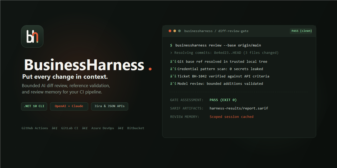Click the 'businessharness review --base origin/main' command
Viewport: 337px width, 168px height.
click(218, 45)
